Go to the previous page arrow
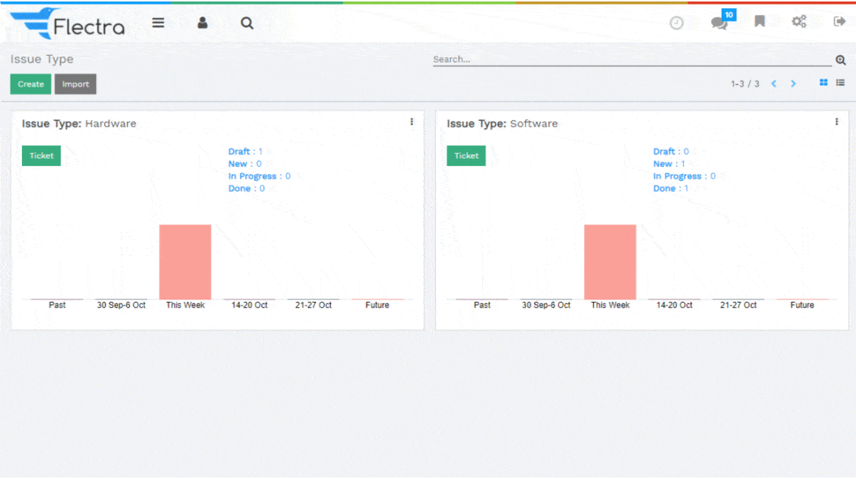 coord(774,84)
